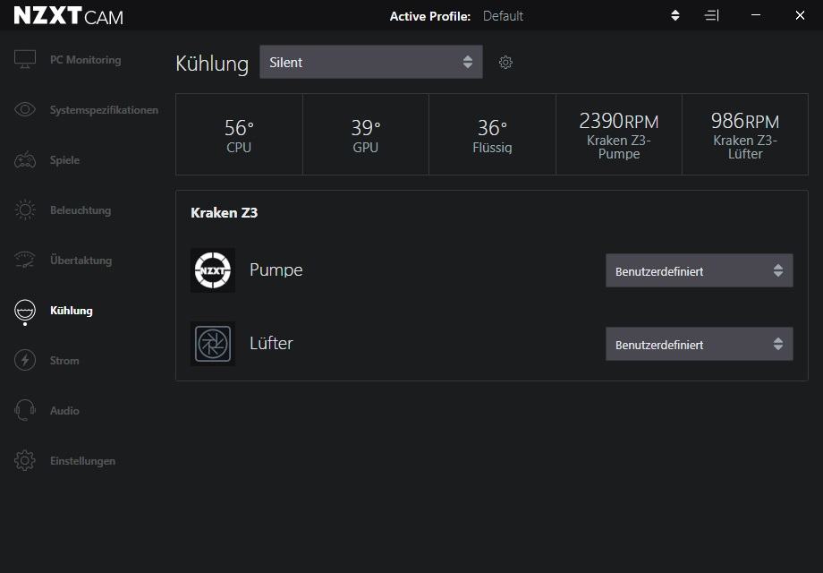Click the Spiele gamepad icon
Viewport: 823px width, 573px height.
click(x=25, y=159)
